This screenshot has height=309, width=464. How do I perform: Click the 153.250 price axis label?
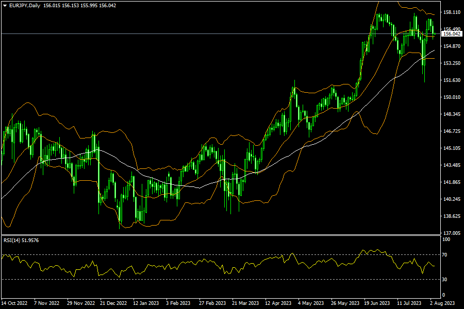point(452,63)
